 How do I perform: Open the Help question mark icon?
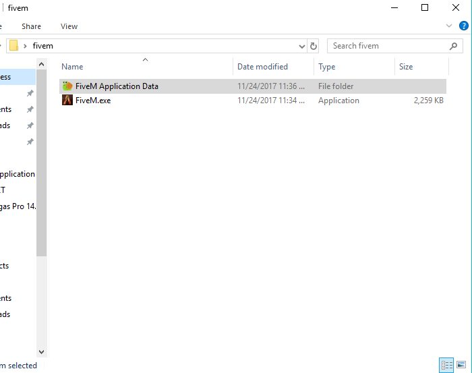[464, 26]
